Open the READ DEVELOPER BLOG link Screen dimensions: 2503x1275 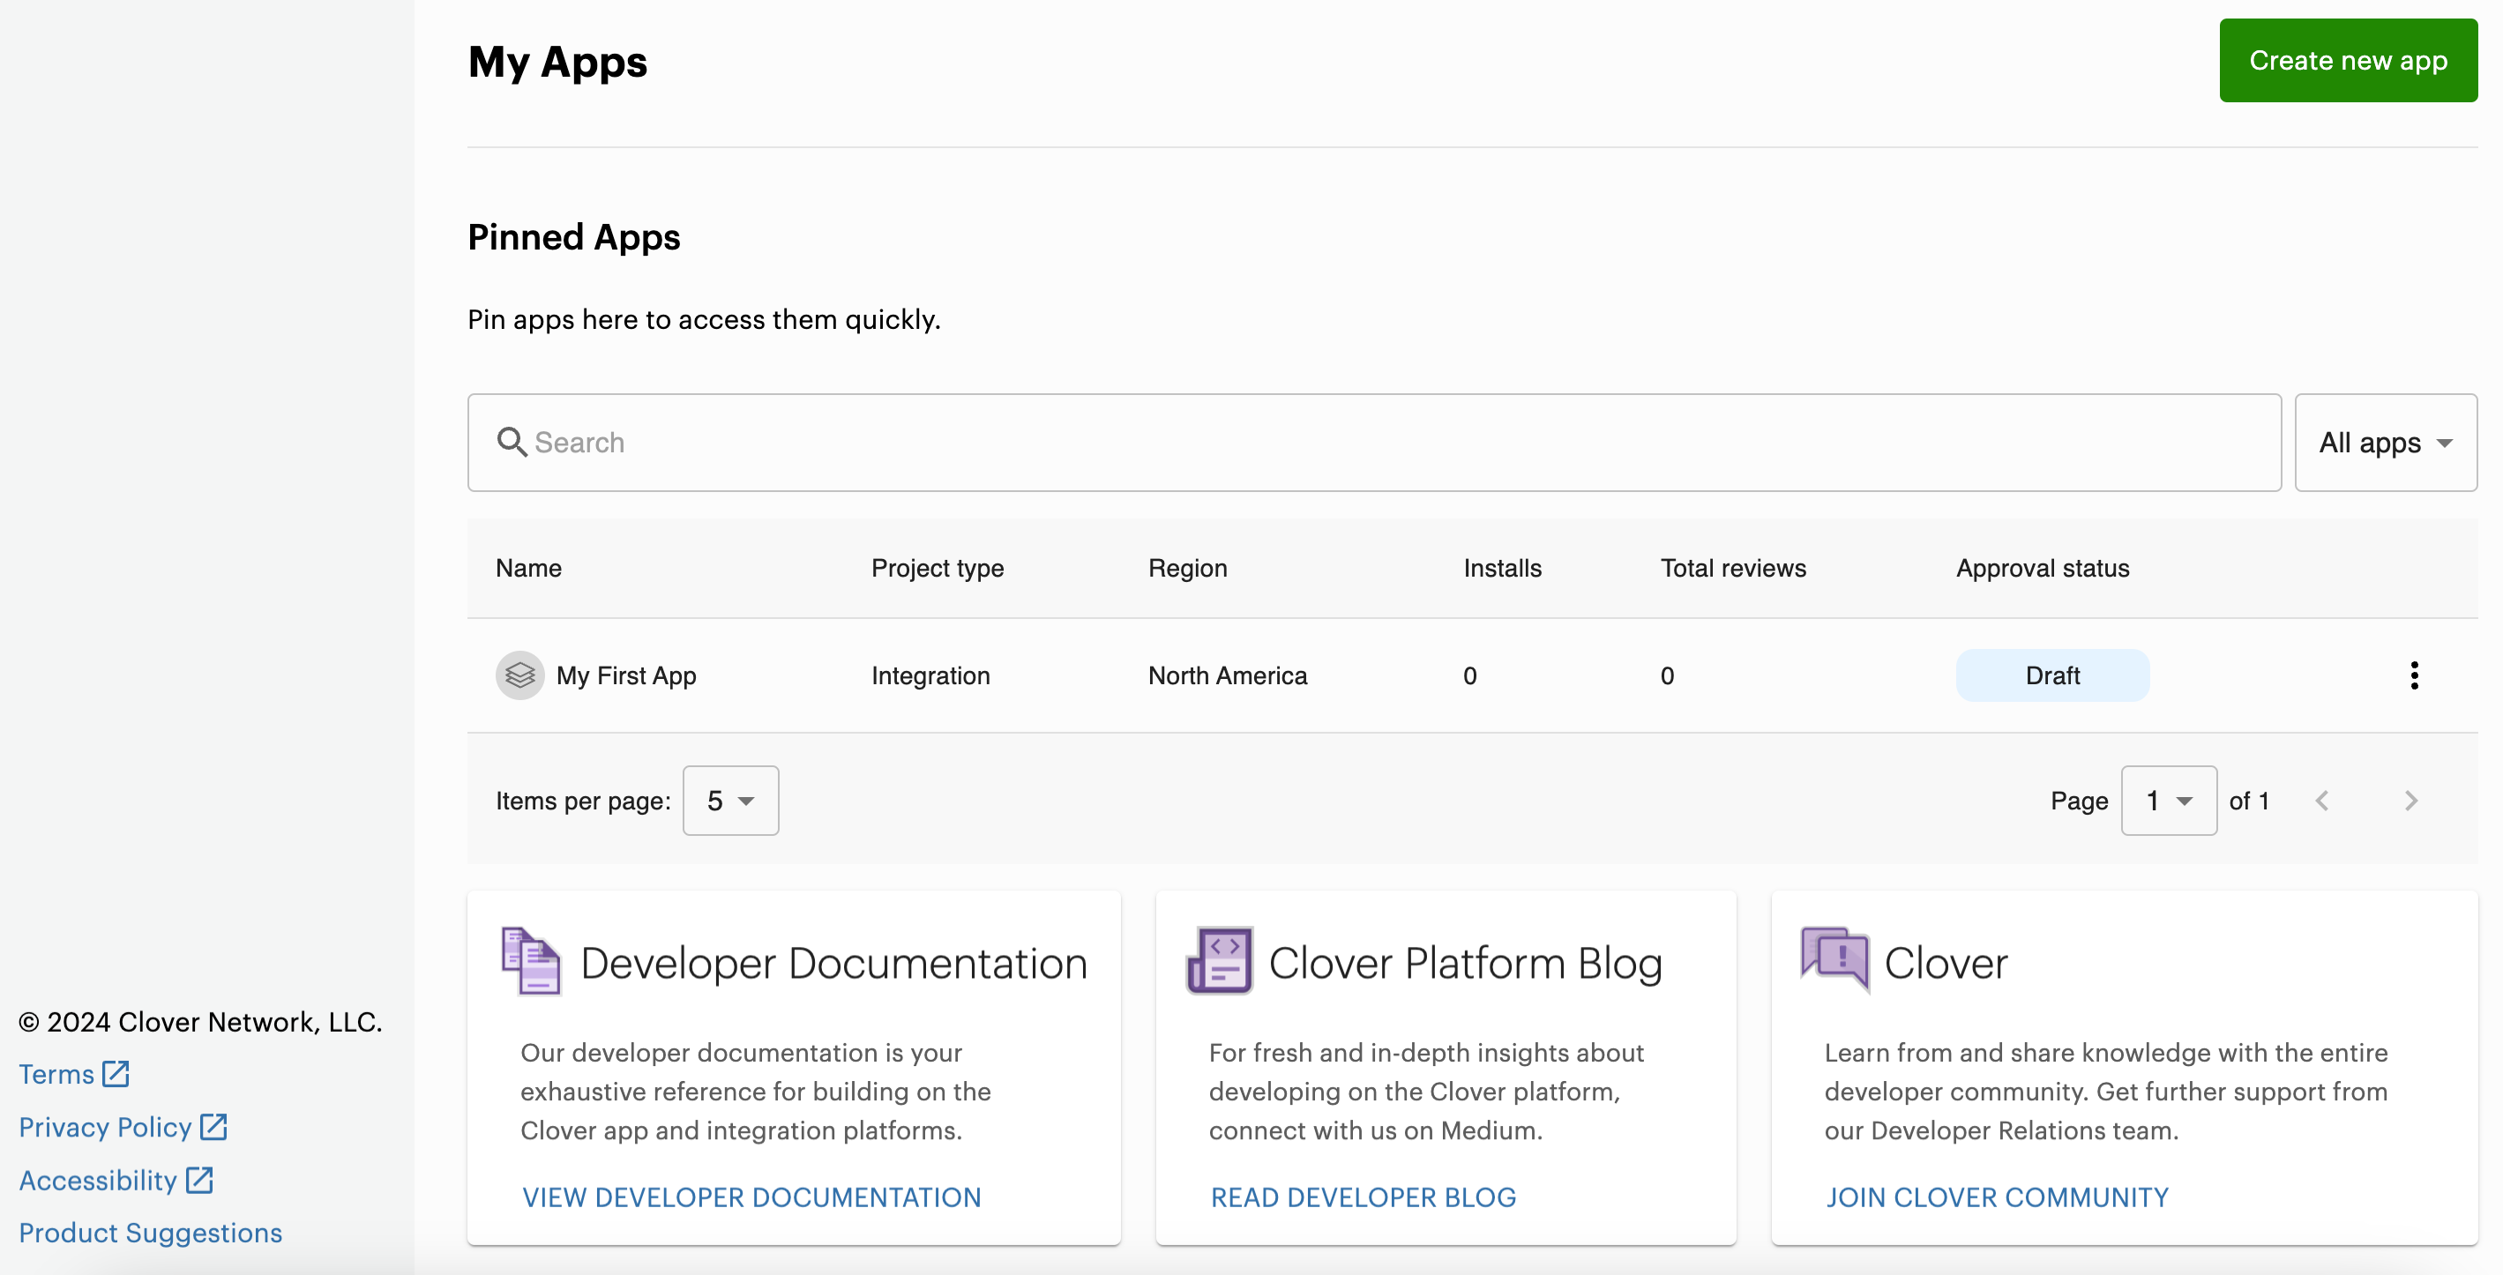[1363, 1197]
